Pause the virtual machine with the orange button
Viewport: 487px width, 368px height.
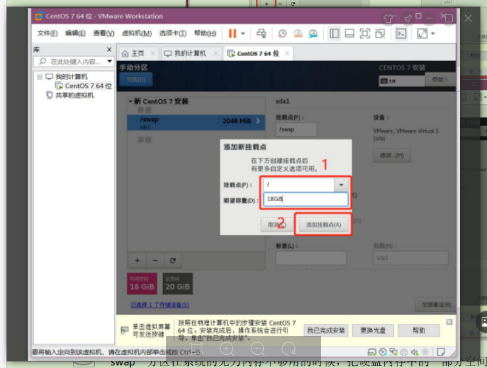[232, 34]
